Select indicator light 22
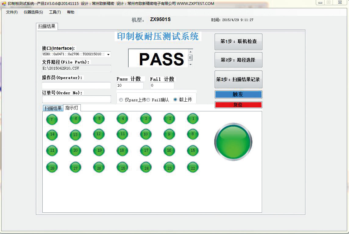349x234 pixels. click(193, 167)
